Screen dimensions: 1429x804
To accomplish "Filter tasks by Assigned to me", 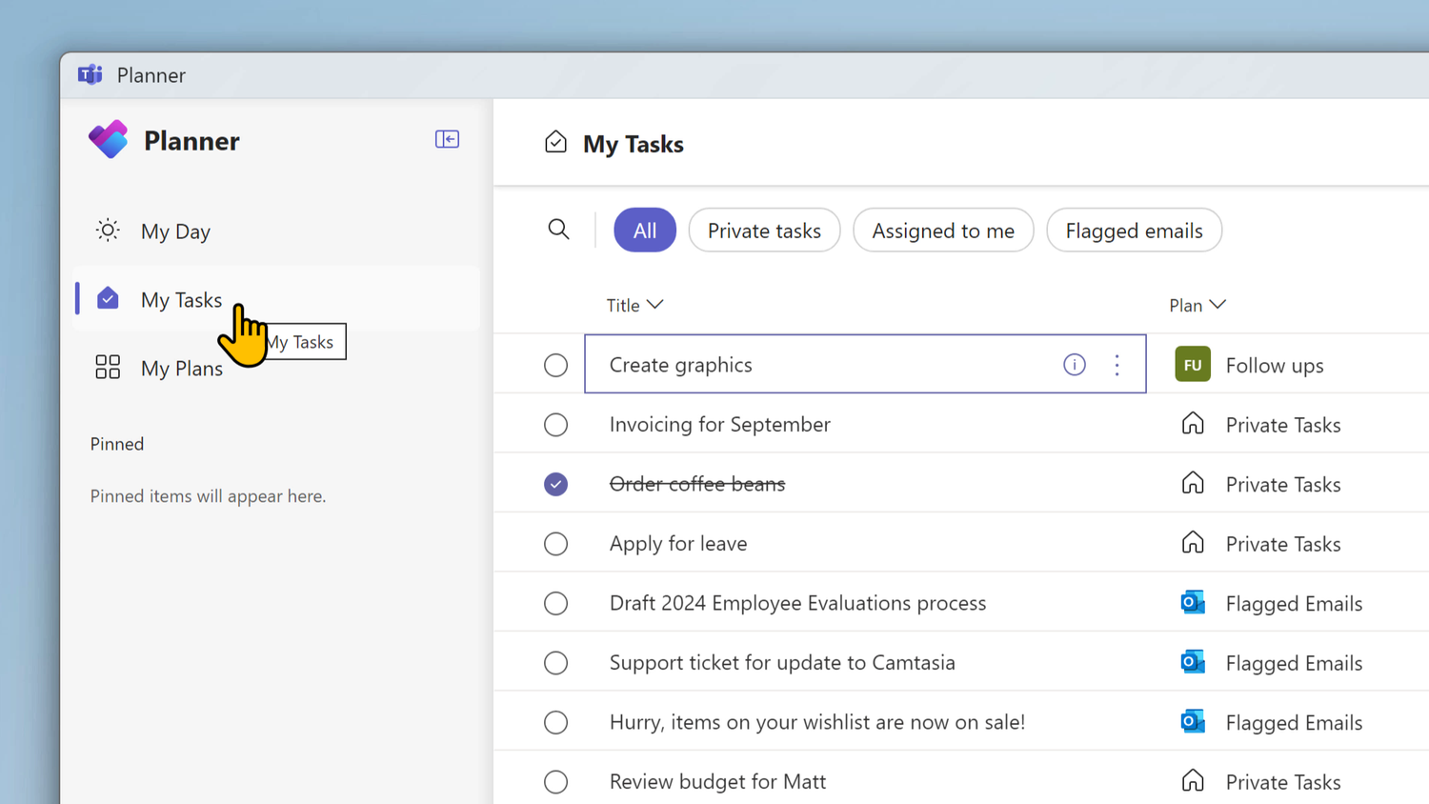I will point(943,230).
